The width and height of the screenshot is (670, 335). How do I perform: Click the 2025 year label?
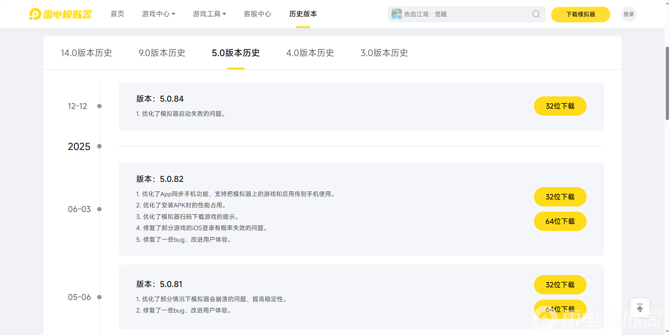pos(79,146)
